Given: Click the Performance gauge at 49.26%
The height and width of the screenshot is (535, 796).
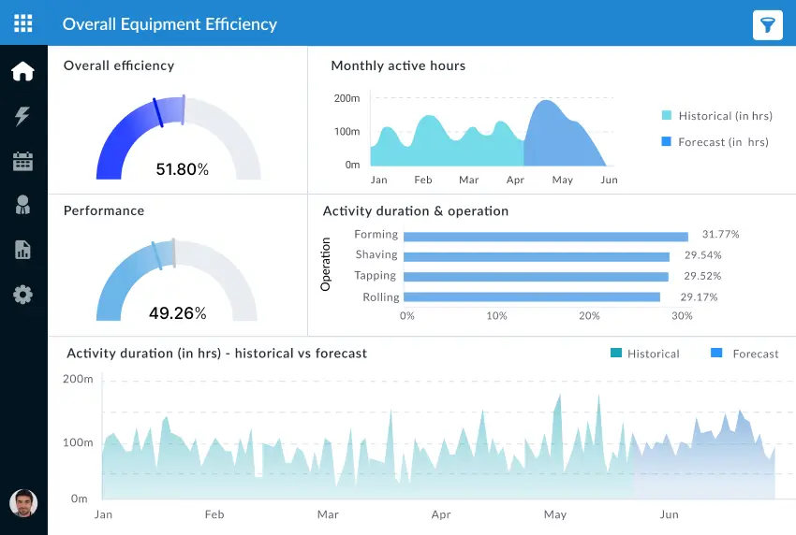Looking at the screenshot, I should [x=178, y=282].
